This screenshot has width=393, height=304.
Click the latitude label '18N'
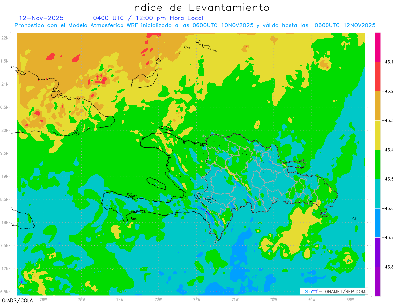click(5, 222)
